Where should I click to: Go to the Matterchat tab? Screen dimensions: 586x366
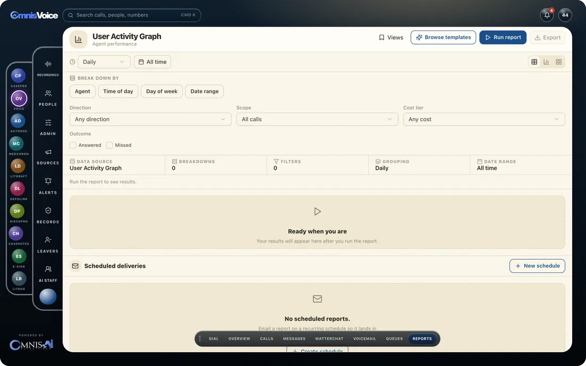(329, 339)
